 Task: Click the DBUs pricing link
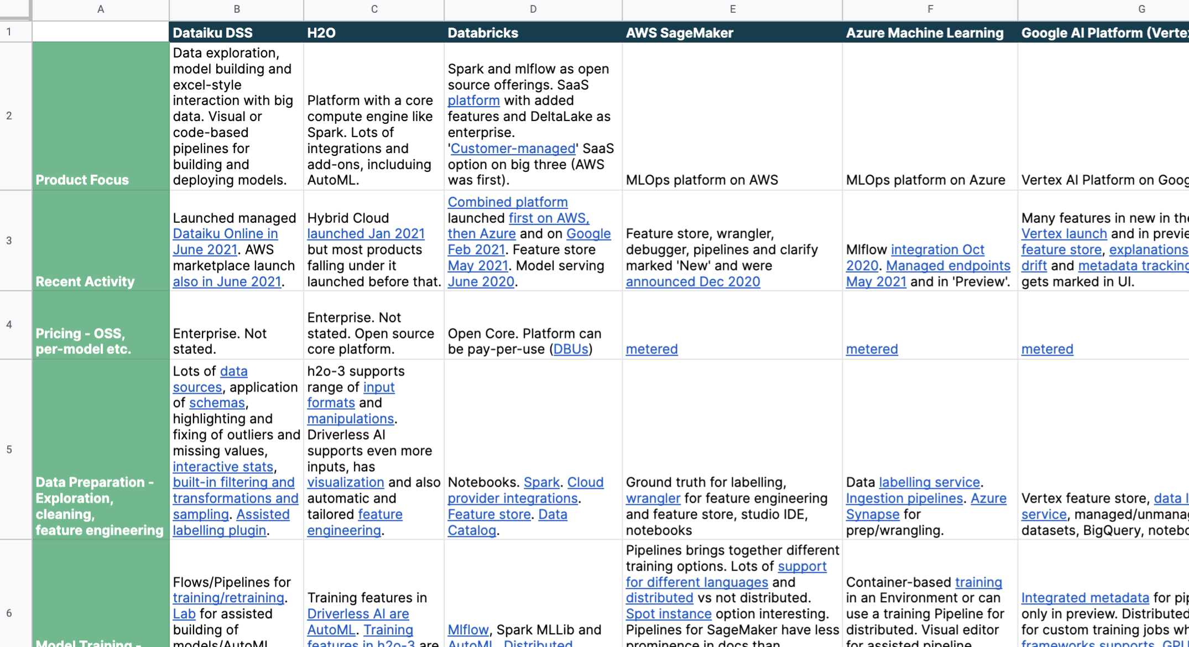[570, 349]
